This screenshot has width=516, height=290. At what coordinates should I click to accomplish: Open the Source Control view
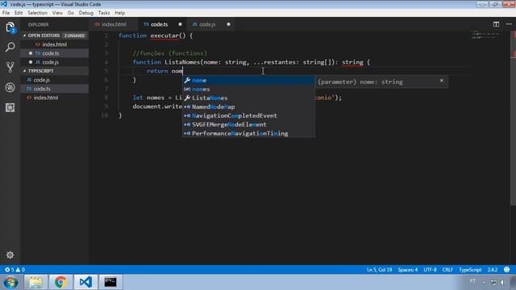10,67
